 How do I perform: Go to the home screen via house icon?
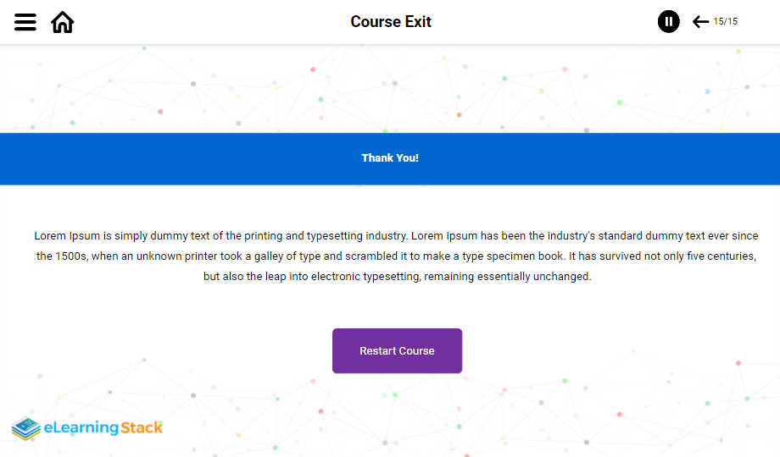point(63,22)
